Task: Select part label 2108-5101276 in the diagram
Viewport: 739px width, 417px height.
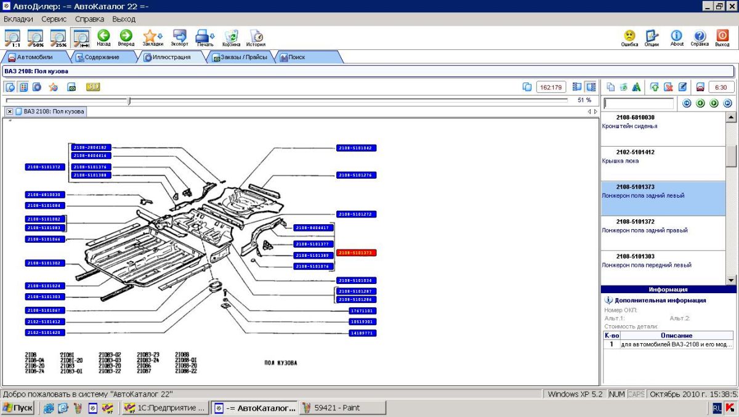Action: pyautogui.click(x=357, y=176)
